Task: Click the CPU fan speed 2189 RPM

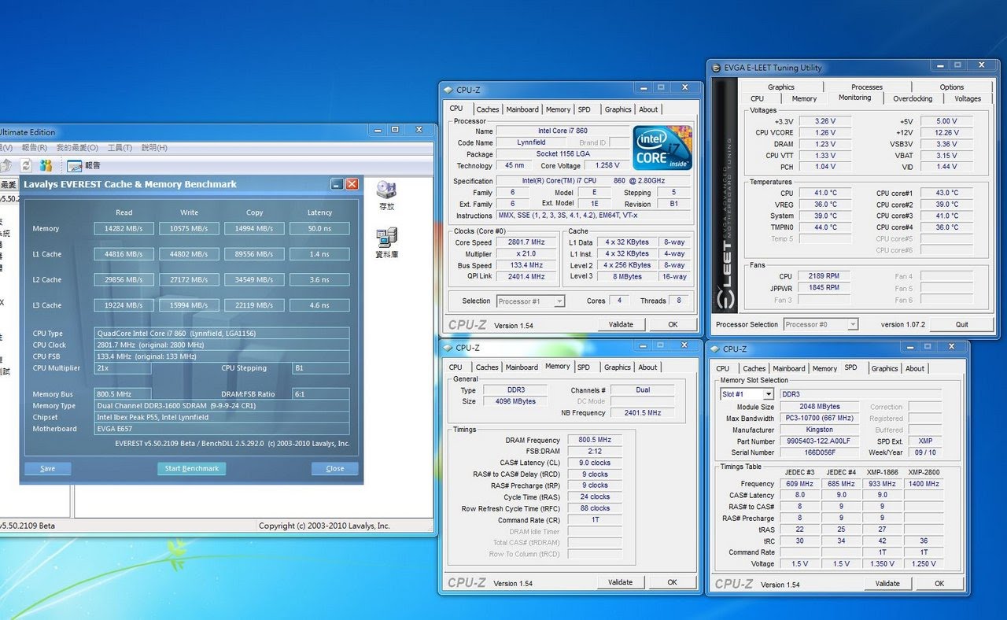Action: click(x=824, y=276)
